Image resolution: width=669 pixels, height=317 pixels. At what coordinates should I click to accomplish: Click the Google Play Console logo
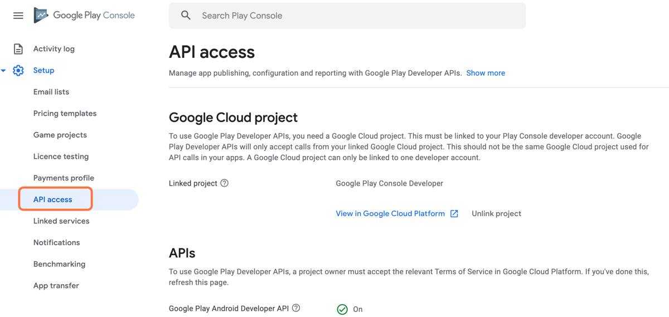point(84,16)
